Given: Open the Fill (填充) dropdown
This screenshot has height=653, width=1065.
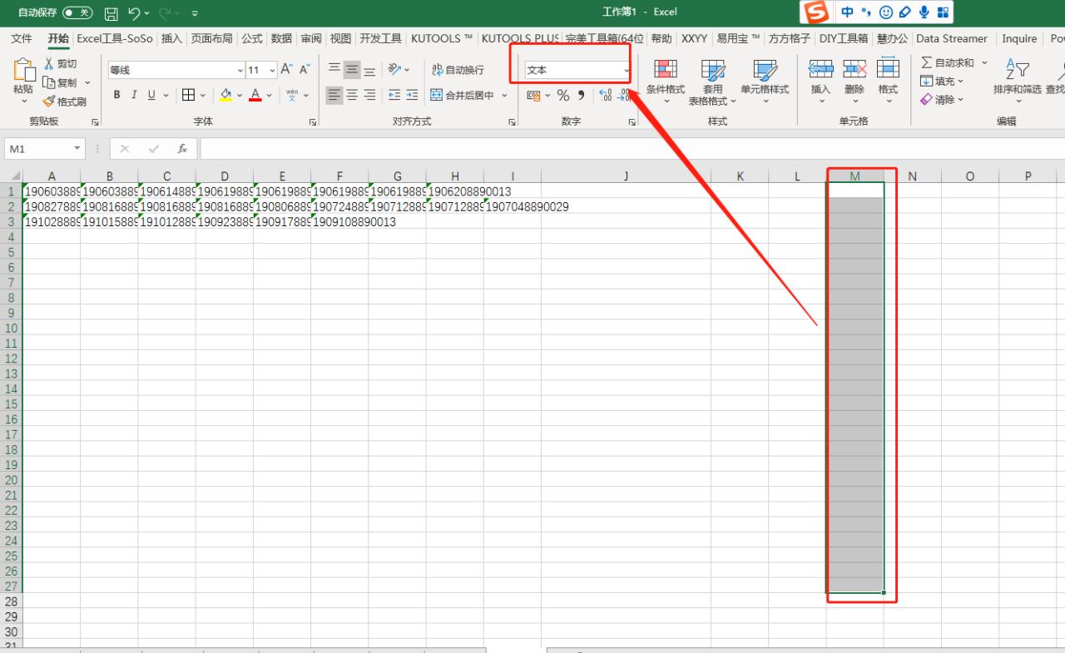Looking at the screenshot, I should 942,81.
